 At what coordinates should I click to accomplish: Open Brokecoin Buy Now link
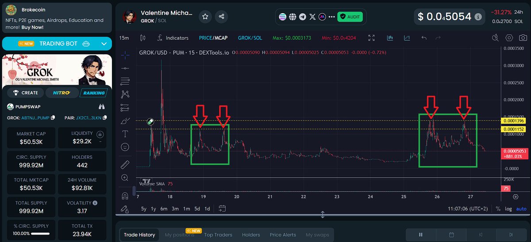pos(33,27)
